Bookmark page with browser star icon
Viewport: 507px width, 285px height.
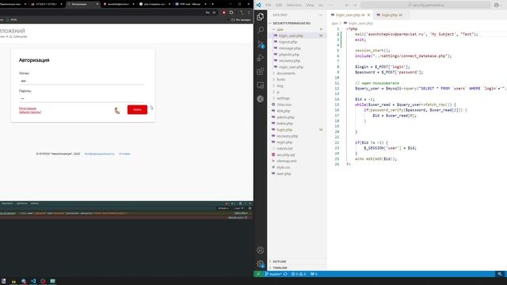(214, 13)
